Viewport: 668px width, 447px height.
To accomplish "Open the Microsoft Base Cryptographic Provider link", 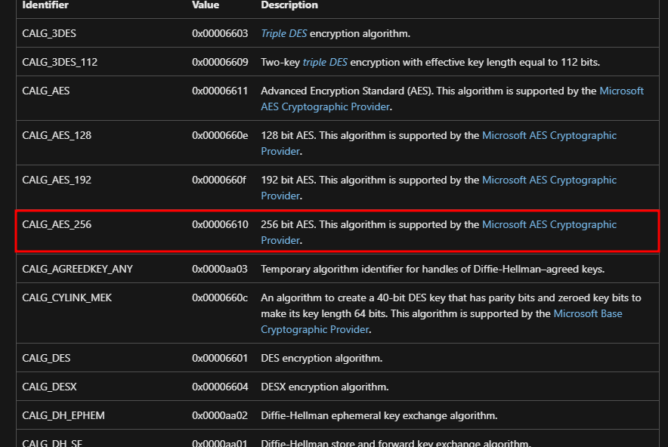I will click(x=588, y=314).
